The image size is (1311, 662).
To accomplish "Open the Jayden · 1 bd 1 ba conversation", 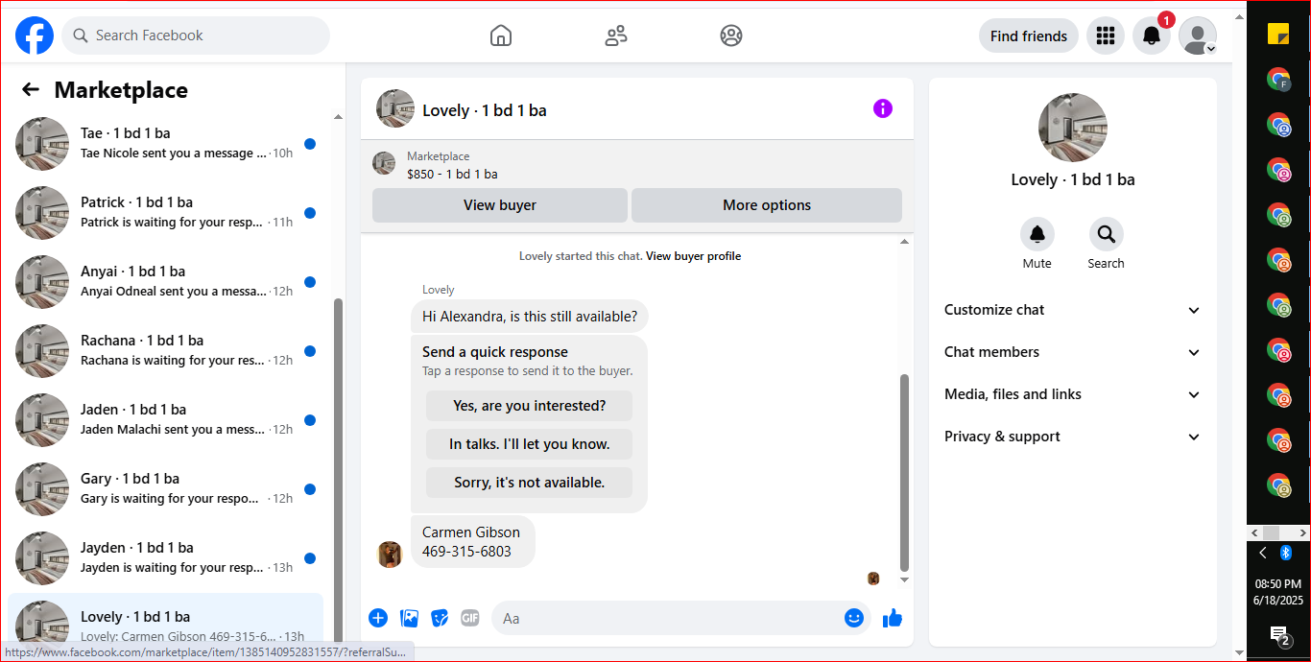I will (166, 558).
